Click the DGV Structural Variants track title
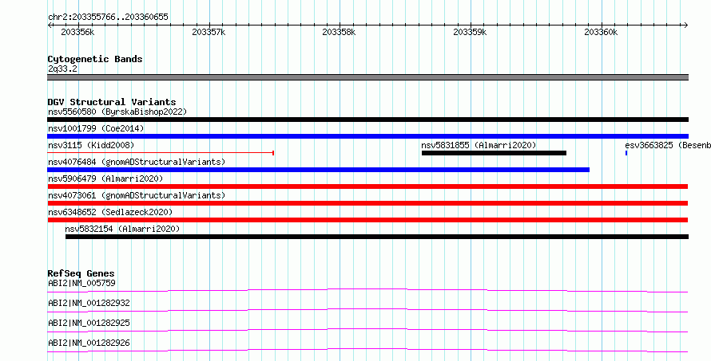Image resolution: width=711 pixels, height=361 pixels. pos(112,102)
